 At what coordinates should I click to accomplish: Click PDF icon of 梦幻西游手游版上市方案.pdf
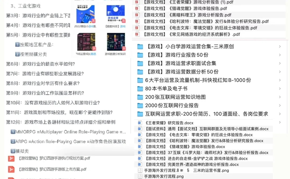coord(11,169)
